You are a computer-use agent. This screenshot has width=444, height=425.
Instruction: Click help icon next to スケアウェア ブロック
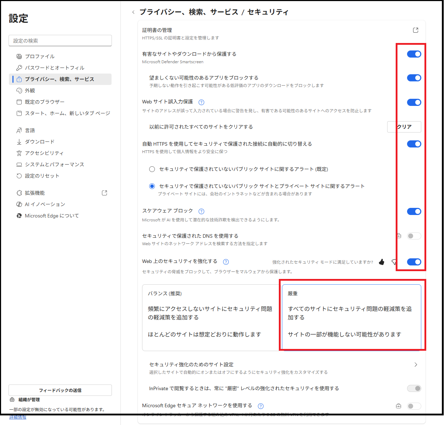(201, 211)
